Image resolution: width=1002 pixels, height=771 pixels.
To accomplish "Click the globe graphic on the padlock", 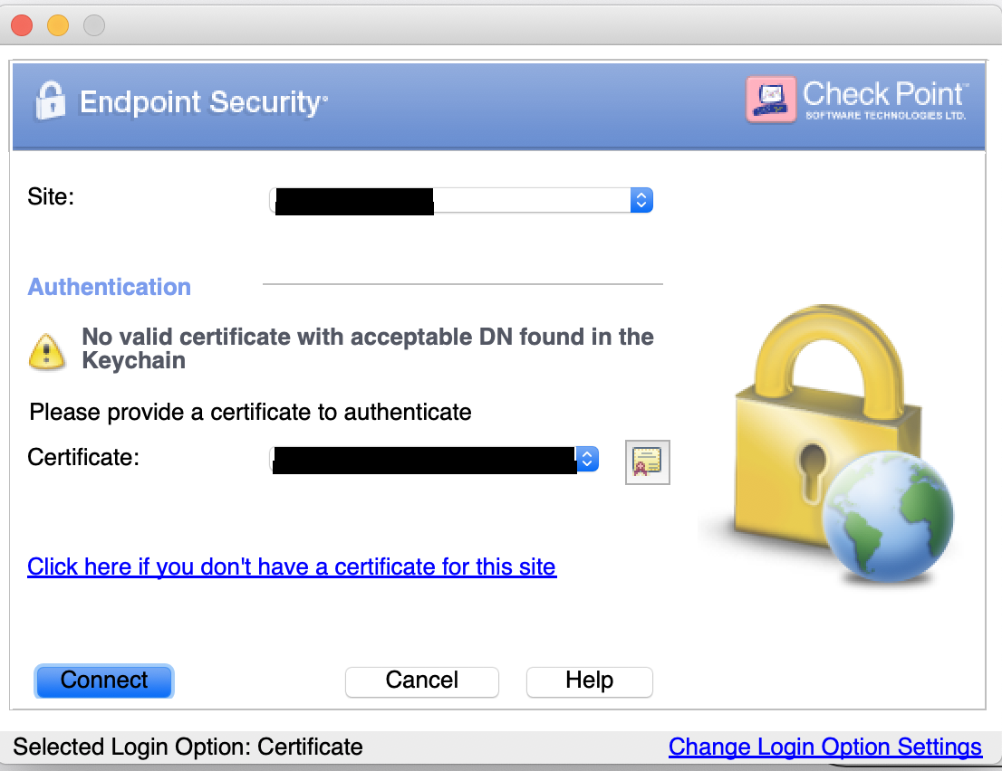I will [889, 516].
